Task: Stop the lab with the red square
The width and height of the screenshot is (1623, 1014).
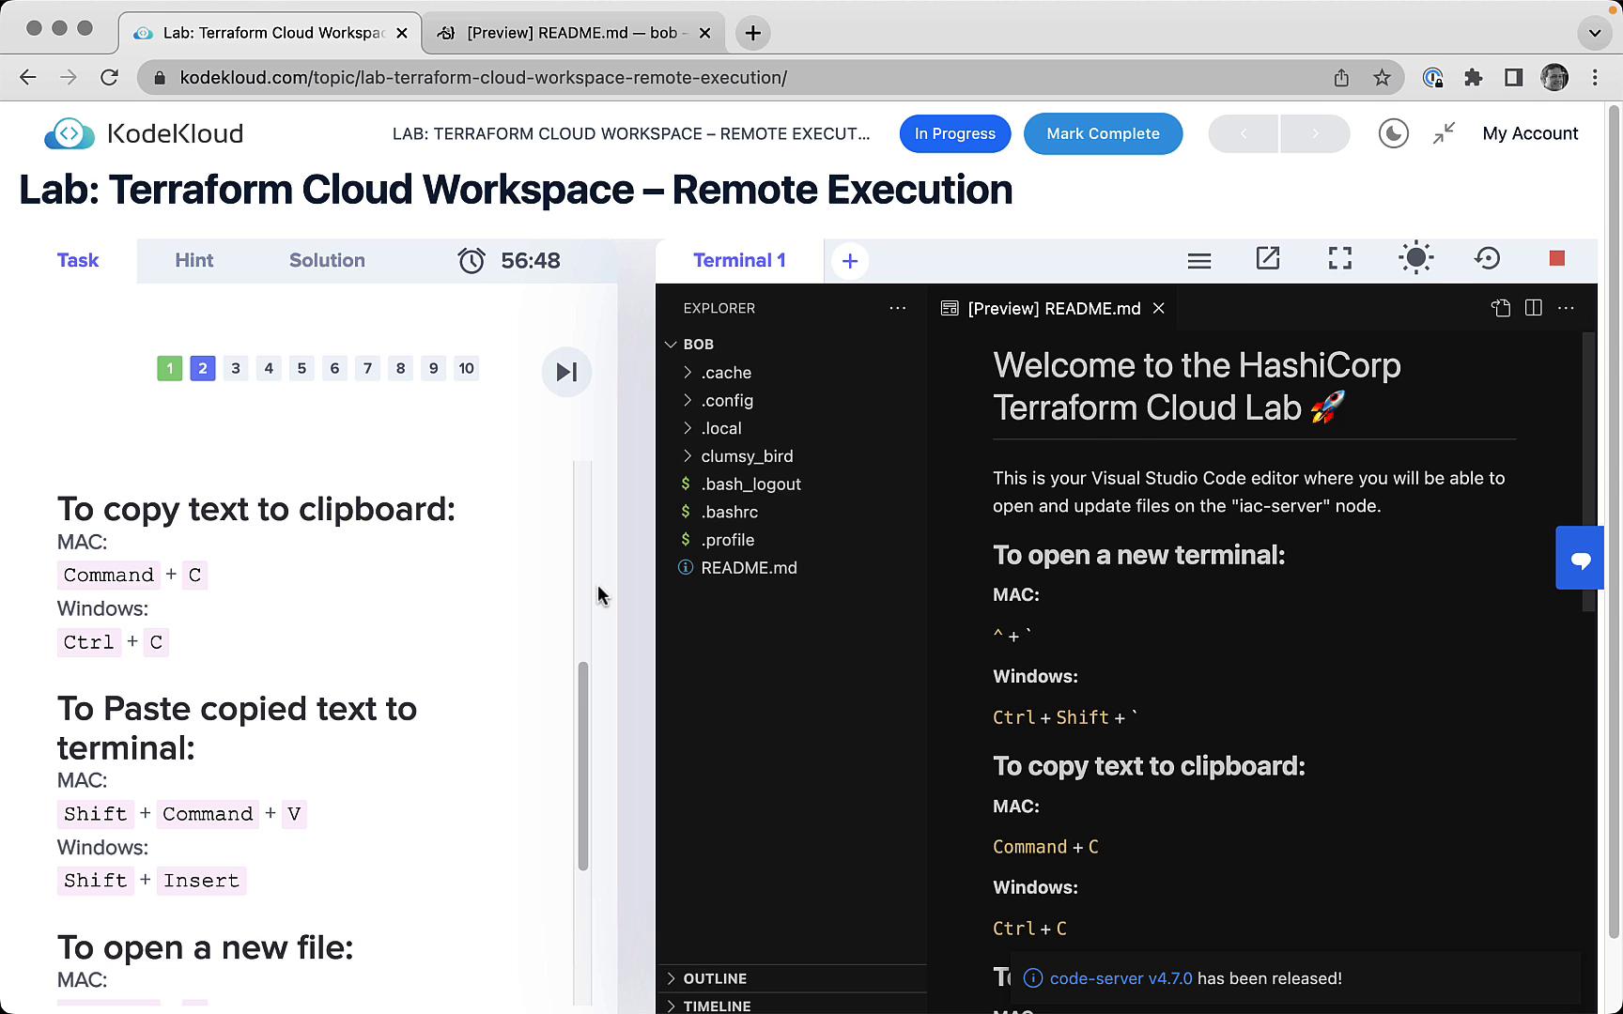Action: (1556, 258)
